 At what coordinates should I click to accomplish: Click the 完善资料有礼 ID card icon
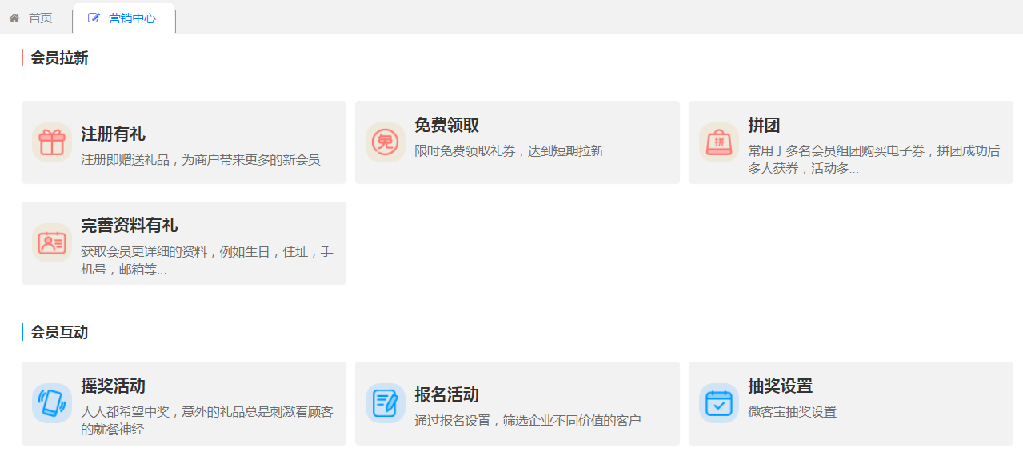tap(51, 242)
